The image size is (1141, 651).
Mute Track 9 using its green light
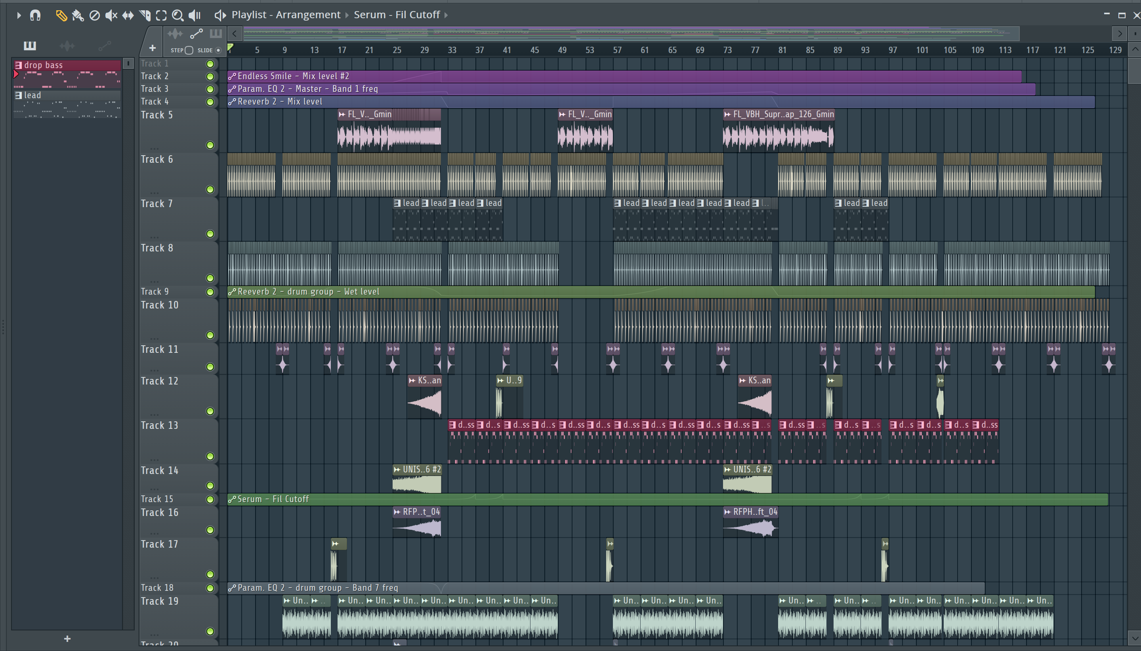[x=210, y=292]
